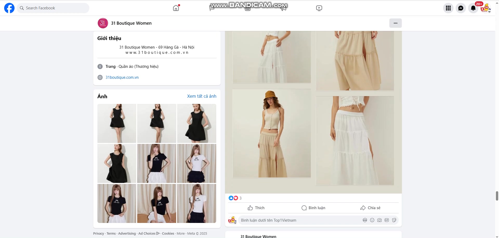
Task: Open the notifications bell
Action: tap(473, 8)
